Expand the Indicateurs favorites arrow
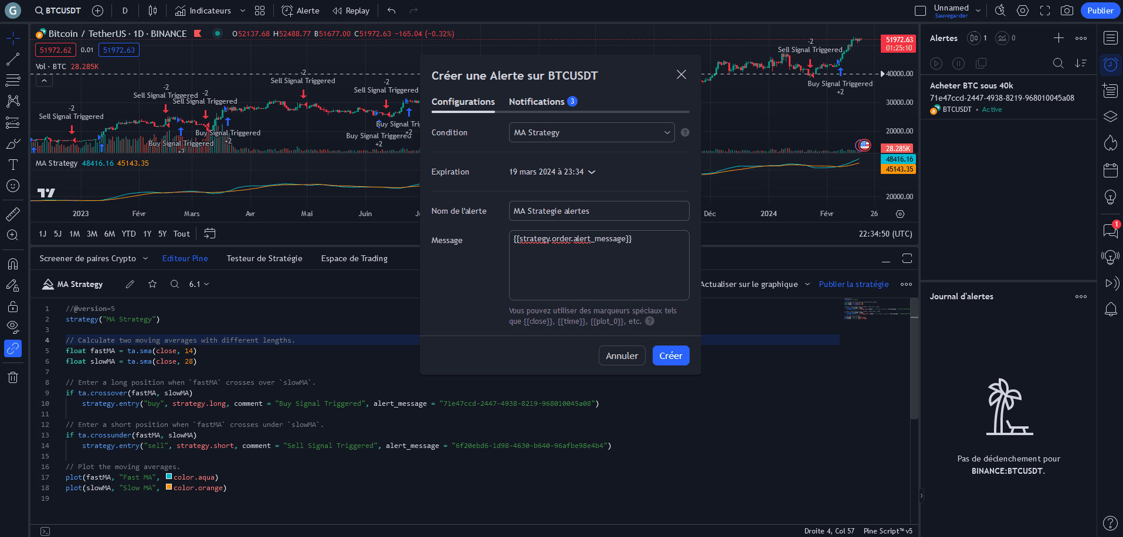The height and width of the screenshot is (537, 1123). tap(243, 11)
